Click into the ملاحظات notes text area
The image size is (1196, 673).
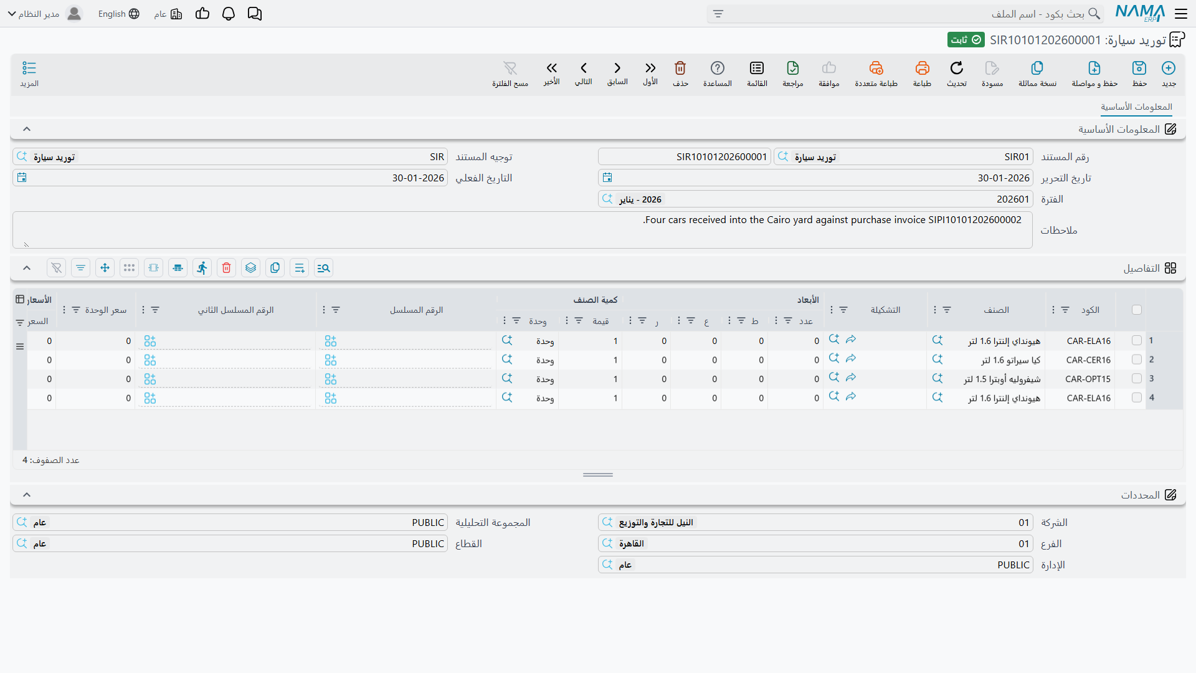click(522, 230)
